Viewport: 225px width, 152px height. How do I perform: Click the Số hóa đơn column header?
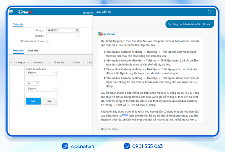(x=59, y=62)
